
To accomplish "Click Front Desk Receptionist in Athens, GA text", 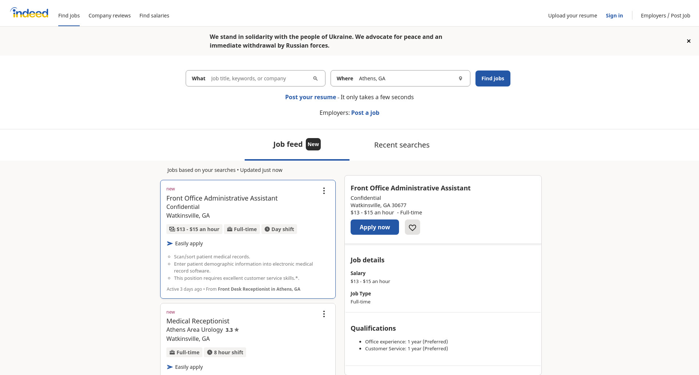I will click(x=259, y=289).
